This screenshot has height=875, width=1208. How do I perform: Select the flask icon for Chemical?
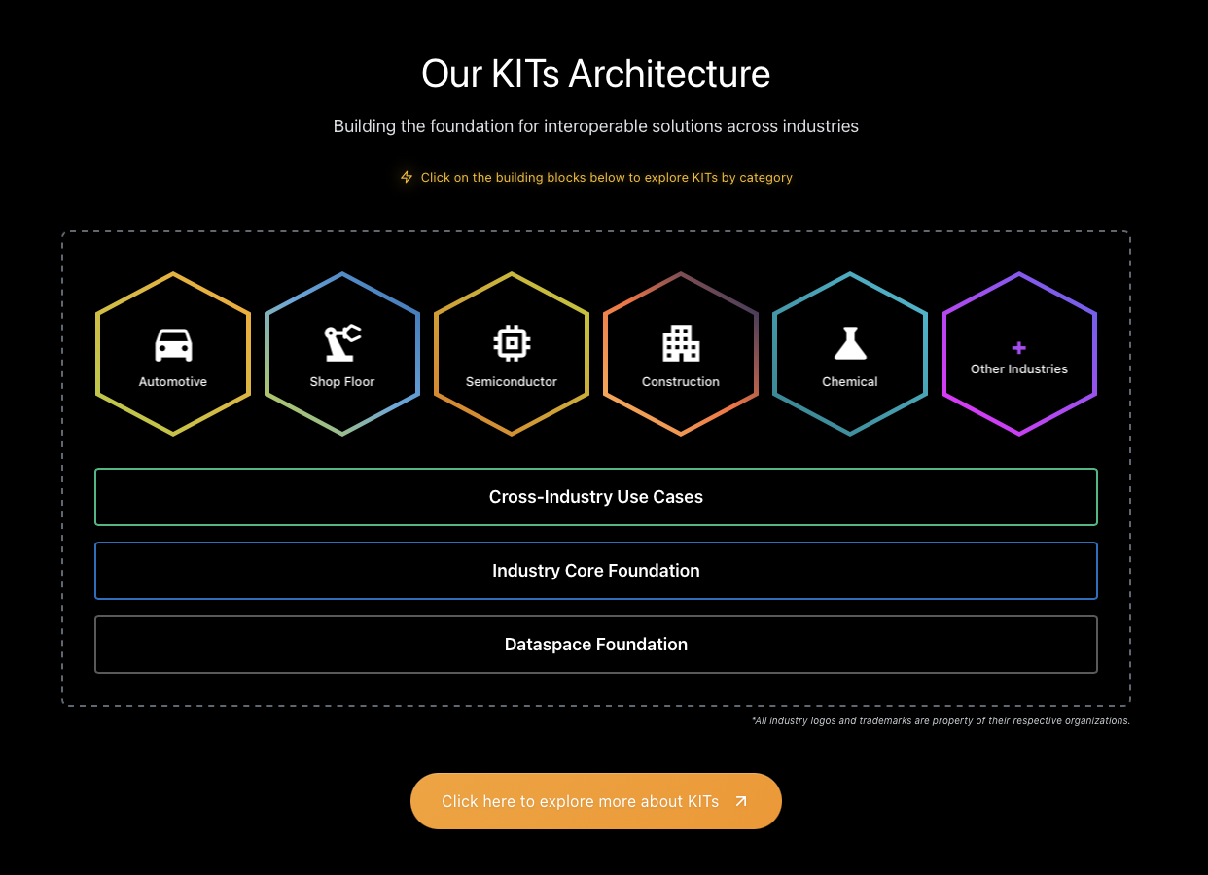pyautogui.click(x=850, y=343)
